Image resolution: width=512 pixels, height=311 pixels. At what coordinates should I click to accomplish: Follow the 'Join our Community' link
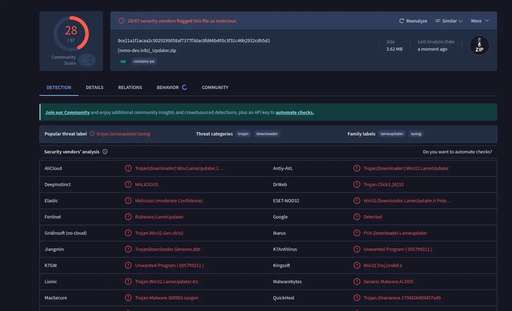[67, 112]
